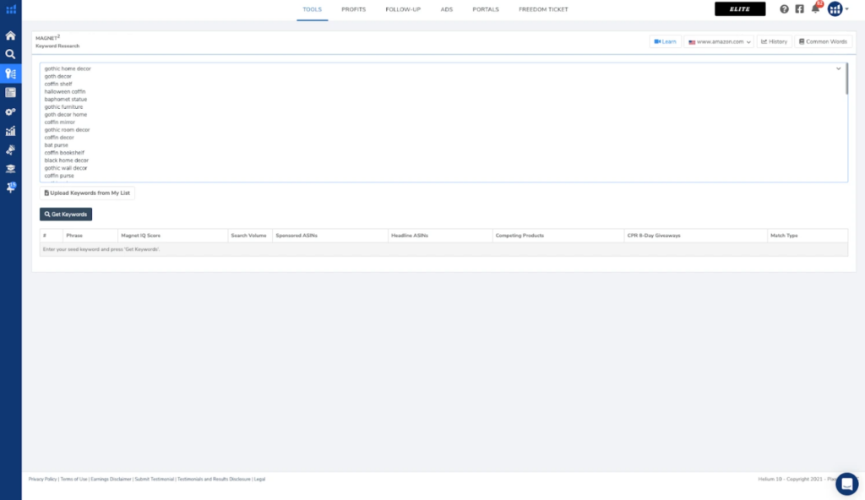Open the gears operations icon in the sidebar
This screenshot has height=500, width=865.
click(10, 111)
